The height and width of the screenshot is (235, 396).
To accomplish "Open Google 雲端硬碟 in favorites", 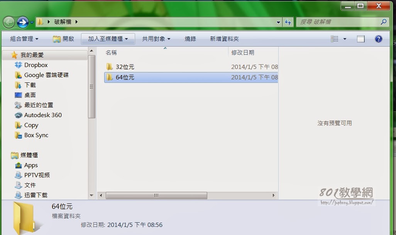I will [x=46, y=75].
